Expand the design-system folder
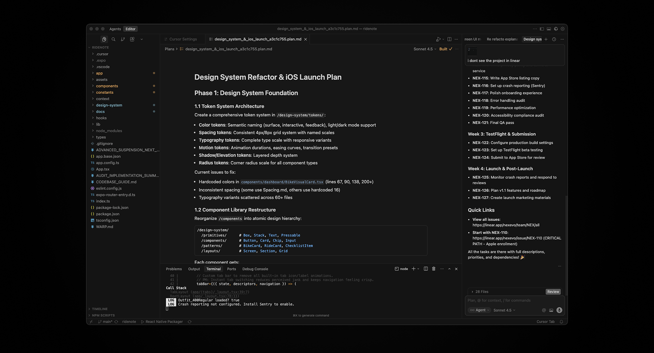The height and width of the screenshot is (353, 654). coord(109,105)
